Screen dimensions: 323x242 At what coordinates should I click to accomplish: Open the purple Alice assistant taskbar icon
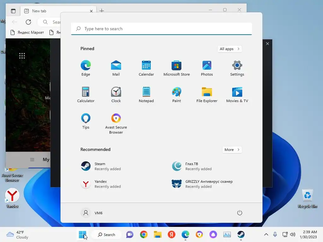213,234
